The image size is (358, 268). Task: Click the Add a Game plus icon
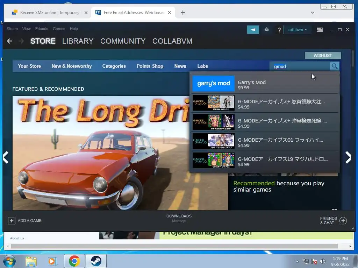coord(12,221)
